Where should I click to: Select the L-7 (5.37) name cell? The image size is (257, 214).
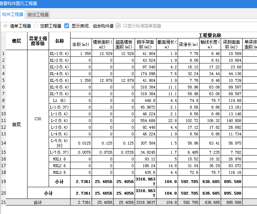click(60, 152)
